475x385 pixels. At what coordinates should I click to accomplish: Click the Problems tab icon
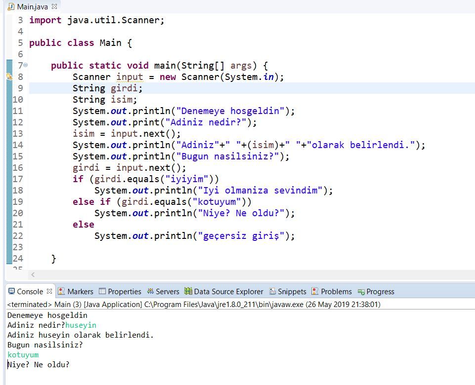pos(315,291)
